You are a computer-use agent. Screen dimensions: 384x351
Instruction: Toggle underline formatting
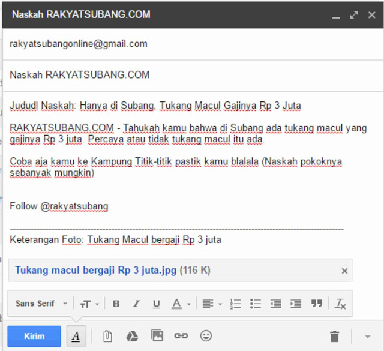click(x=156, y=304)
